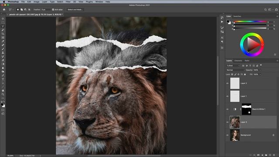Open the Image menu
The image size is (279, 157).
click(x=37, y=2)
